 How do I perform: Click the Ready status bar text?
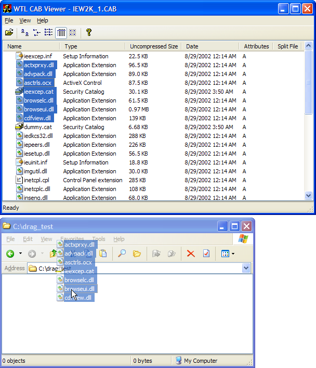11,208
